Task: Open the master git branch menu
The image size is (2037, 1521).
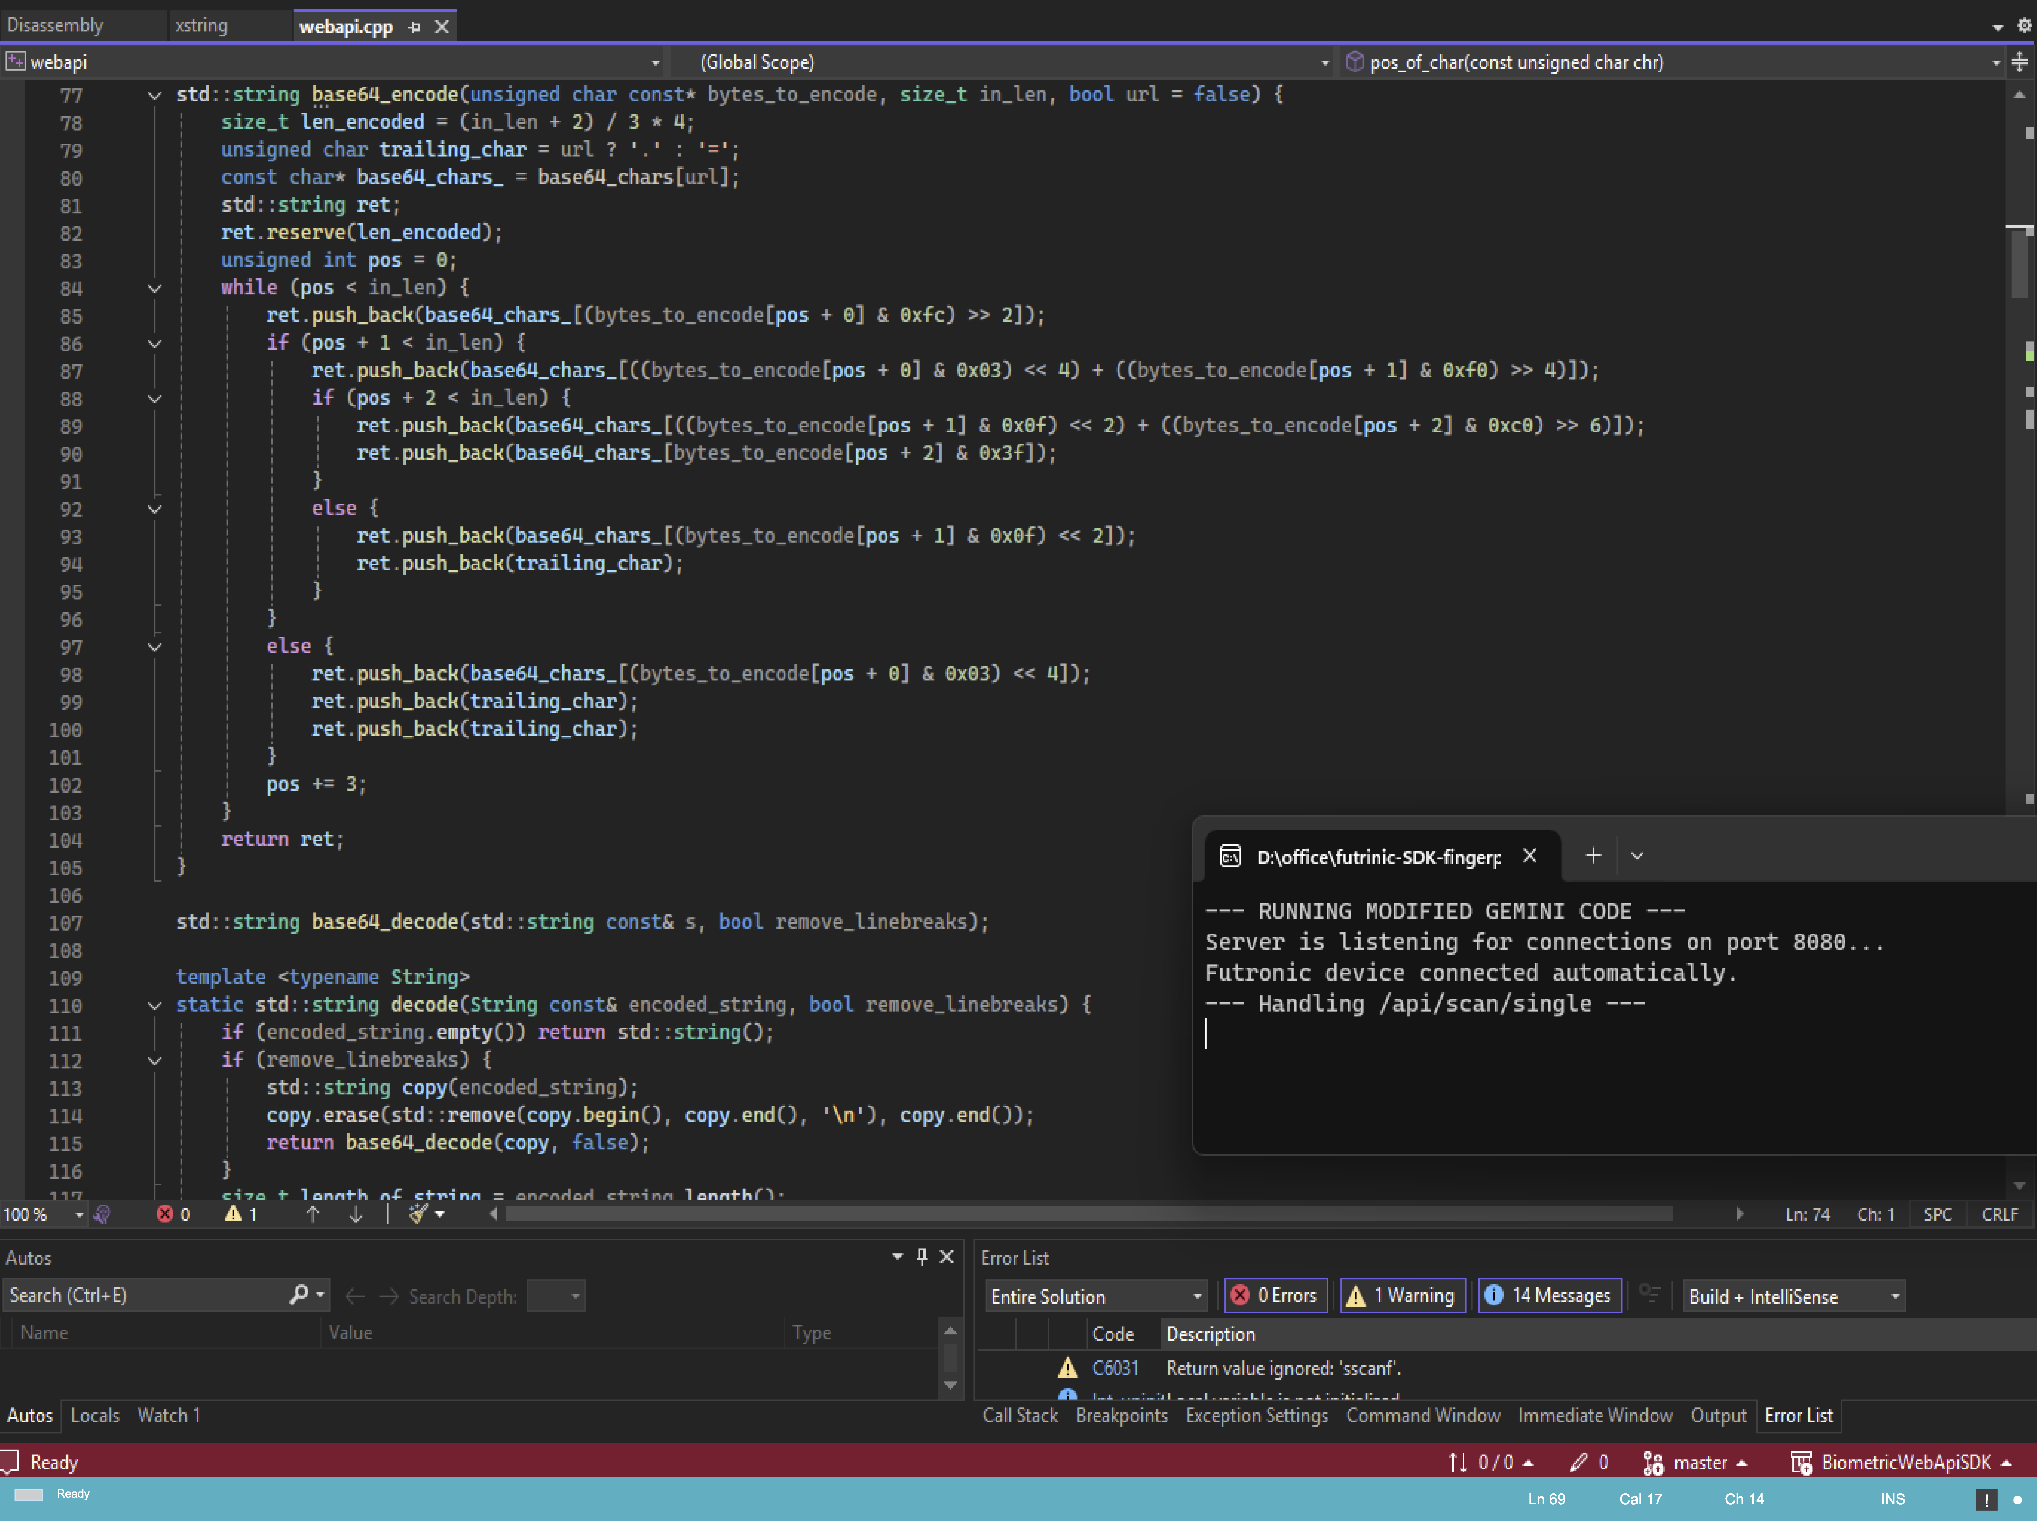Action: click(x=1696, y=1462)
